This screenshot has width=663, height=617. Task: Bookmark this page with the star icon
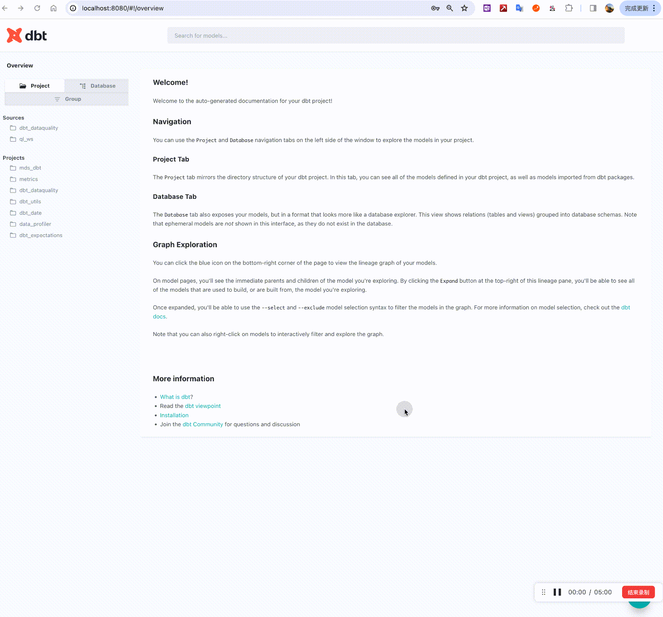click(x=464, y=8)
